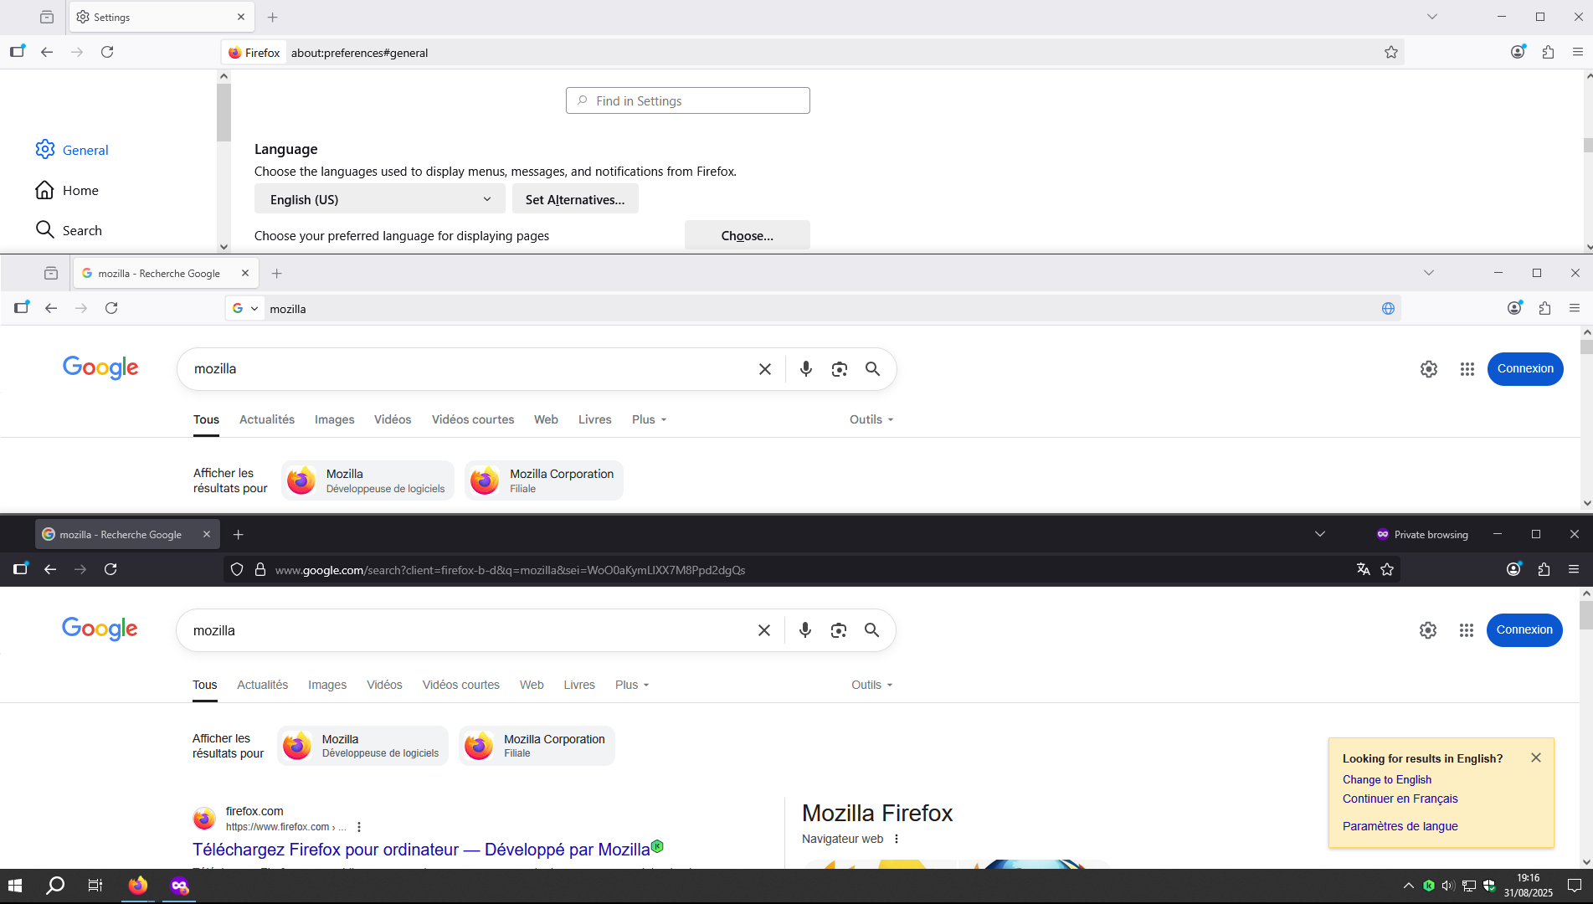The image size is (1593, 904).
Task: Expand the Plus menu in the private Google window
Action: point(632,685)
